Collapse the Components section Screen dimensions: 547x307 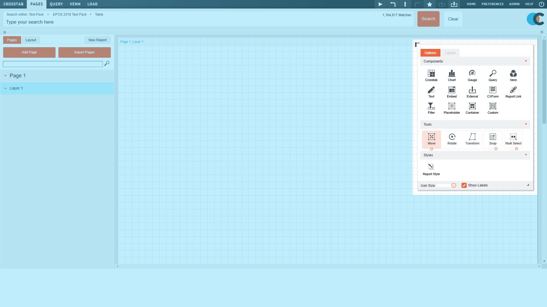point(526,61)
